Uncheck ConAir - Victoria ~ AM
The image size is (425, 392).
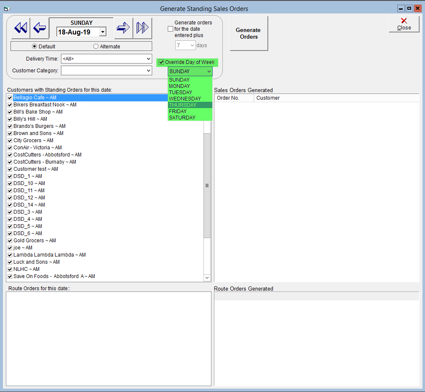[10, 148]
